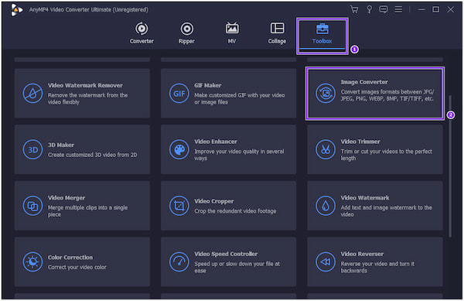Open Video Enhancer tool title
464x301 pixels.
216,142
